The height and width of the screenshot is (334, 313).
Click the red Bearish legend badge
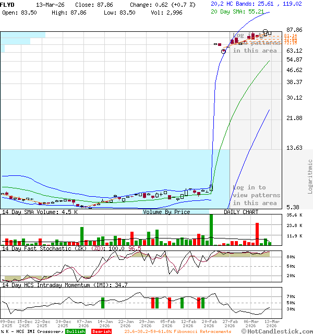click(101, 331)
